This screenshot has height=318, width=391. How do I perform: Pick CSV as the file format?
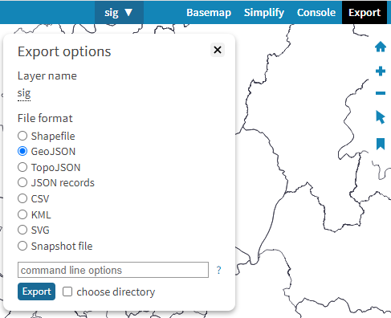coord(22,198)
